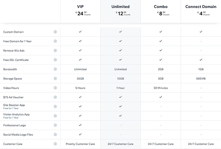The height and width of the screenshot is (149, 221).
Task: Open the Remove Wix Ads info icon
Action: [55, 51]
